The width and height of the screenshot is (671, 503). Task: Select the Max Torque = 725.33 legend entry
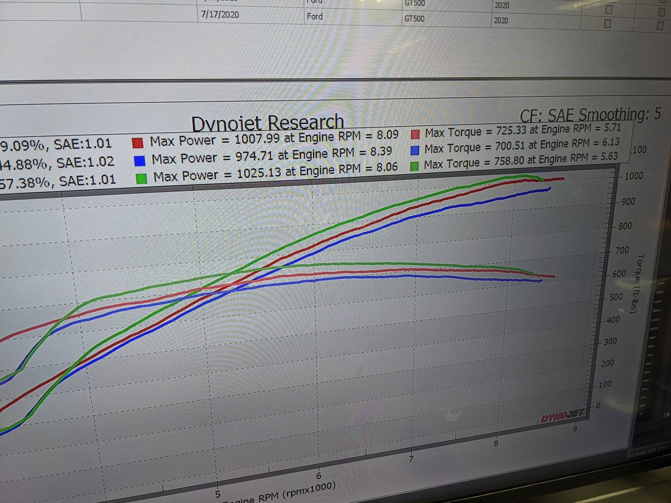click(x=523, y=130)
